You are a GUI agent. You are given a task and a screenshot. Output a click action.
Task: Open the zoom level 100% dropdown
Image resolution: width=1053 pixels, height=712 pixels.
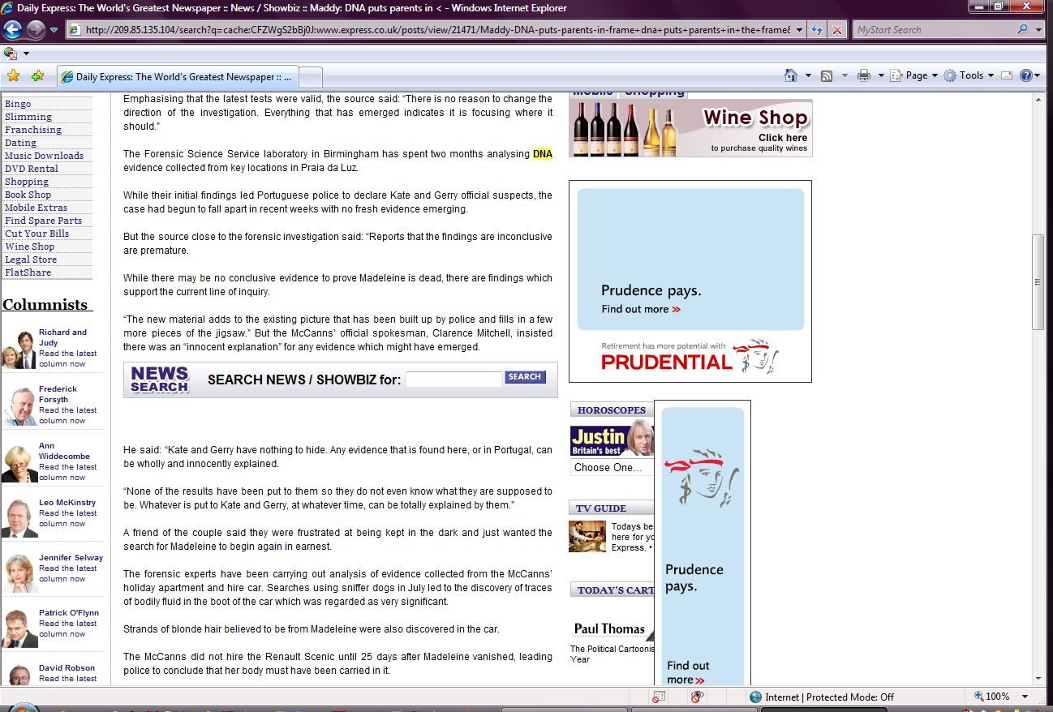[1025, 697]
